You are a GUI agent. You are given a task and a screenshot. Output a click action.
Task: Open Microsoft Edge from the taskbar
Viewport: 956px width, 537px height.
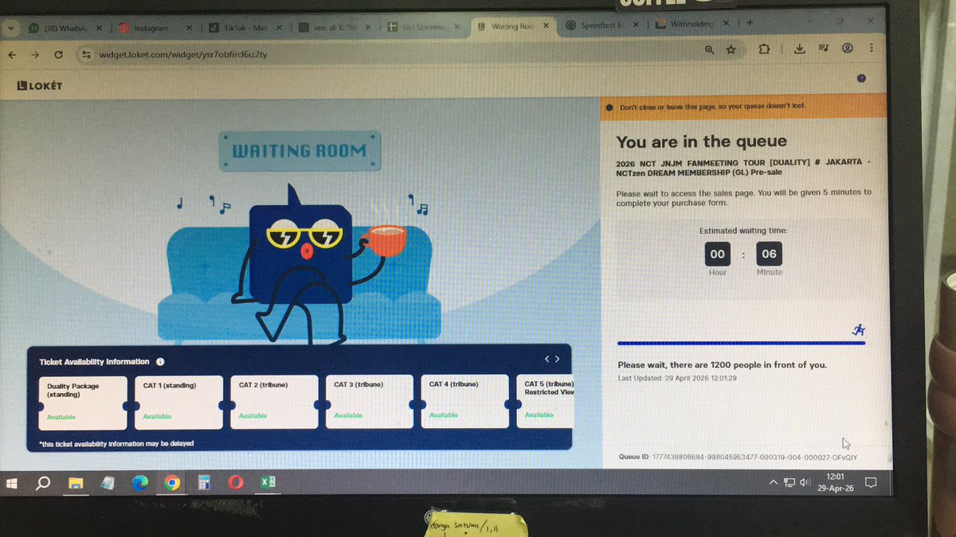(x=139, y=483)
